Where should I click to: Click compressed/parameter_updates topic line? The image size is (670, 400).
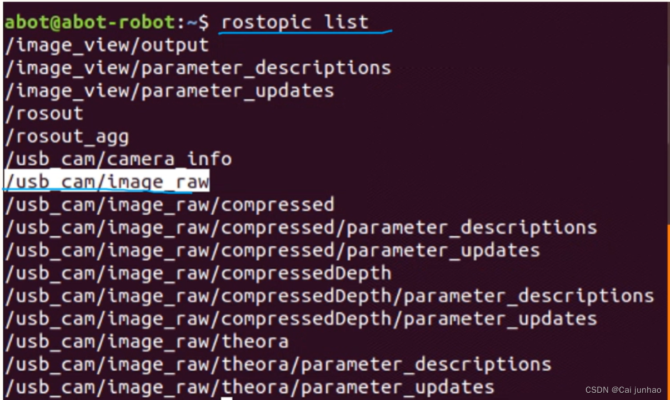(x=272, y=250)
